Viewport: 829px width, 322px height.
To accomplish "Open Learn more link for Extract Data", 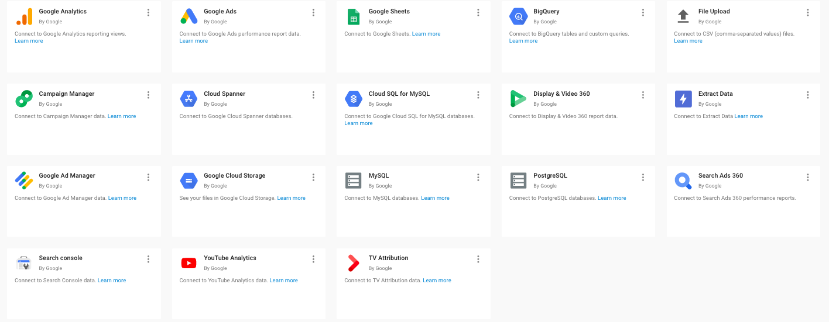I will 749,116.
